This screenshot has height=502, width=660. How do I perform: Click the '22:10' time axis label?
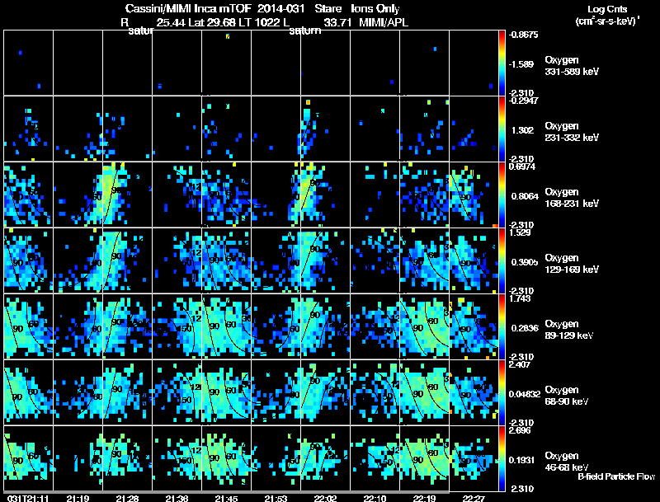click(x=375, y=498)
